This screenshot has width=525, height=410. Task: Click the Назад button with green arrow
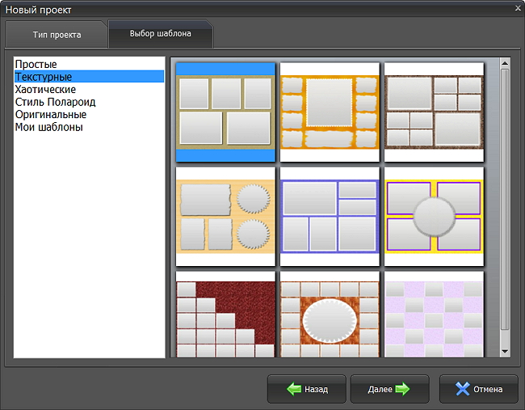(x=307, y=389)
